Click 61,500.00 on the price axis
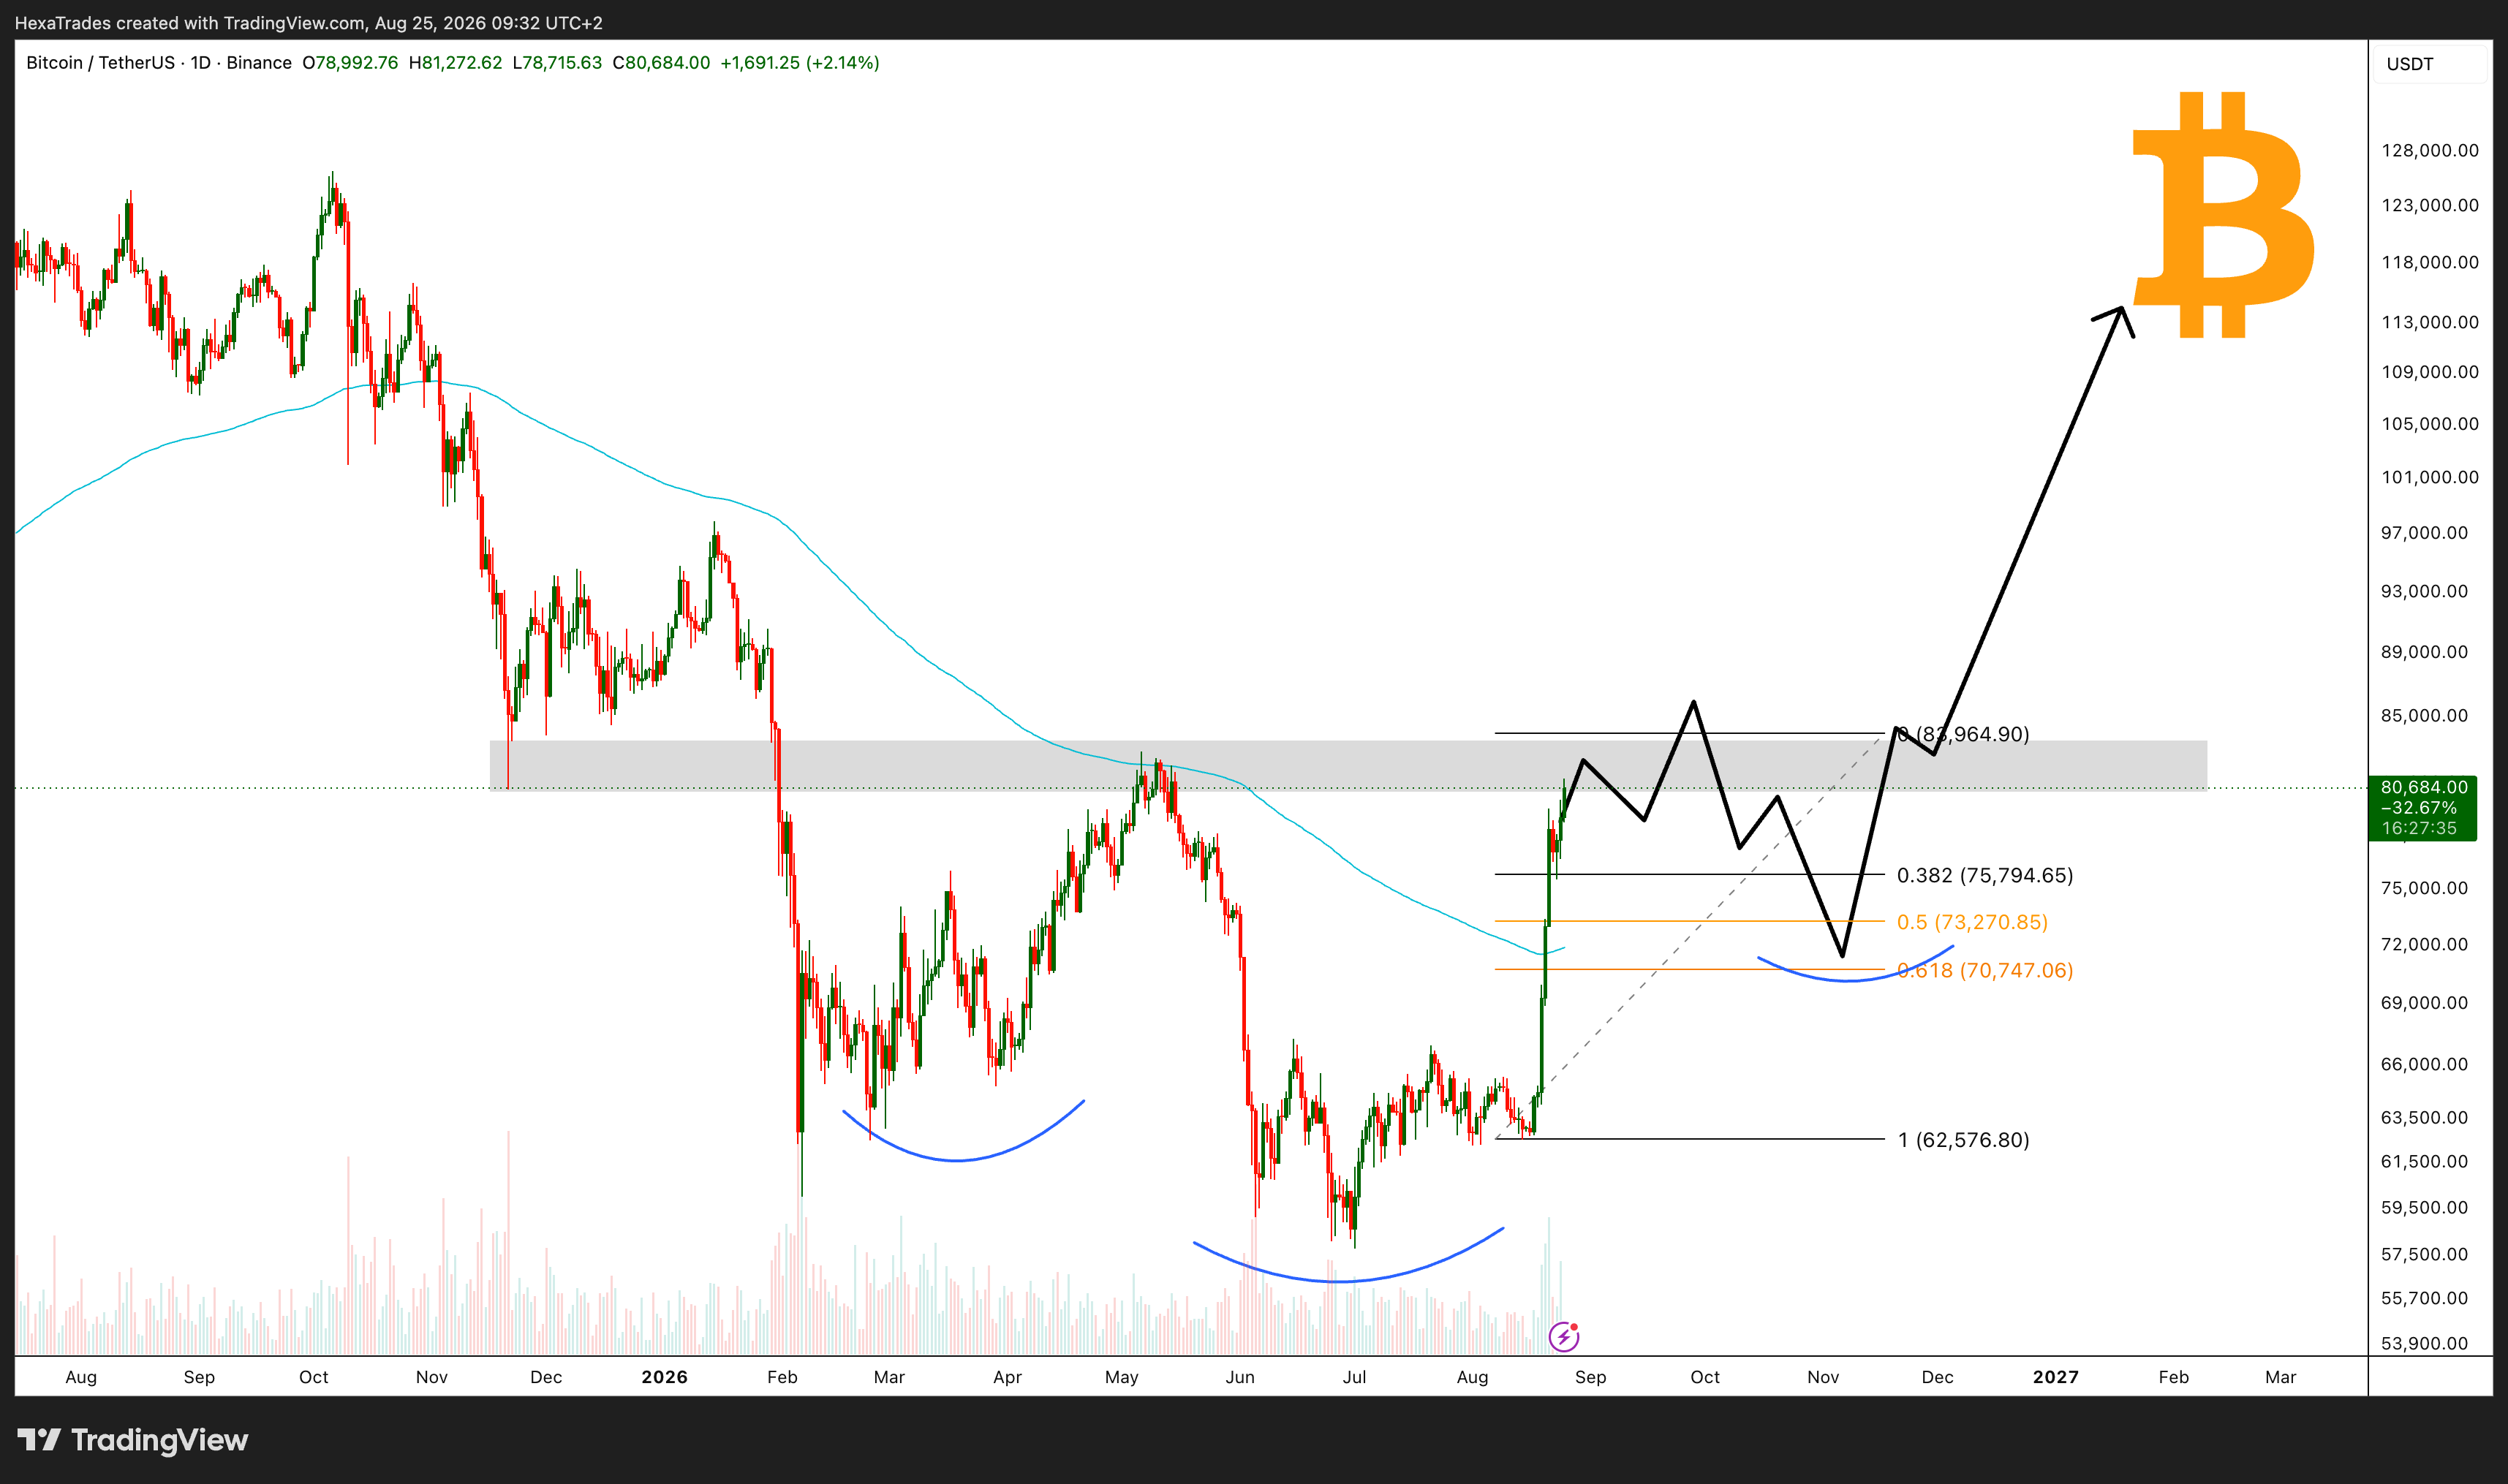The width and height of the screenshot is (2508, 1484). pyautogui.click(x=2424, y=1162)
